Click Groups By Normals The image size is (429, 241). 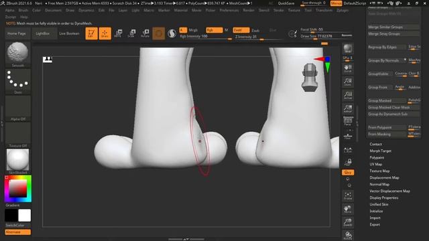click(x=387, y=61)
